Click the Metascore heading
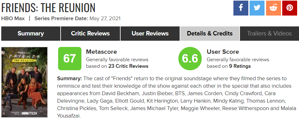Image resolution: width=299 pixels, height=120 pixels. (101, 52)
